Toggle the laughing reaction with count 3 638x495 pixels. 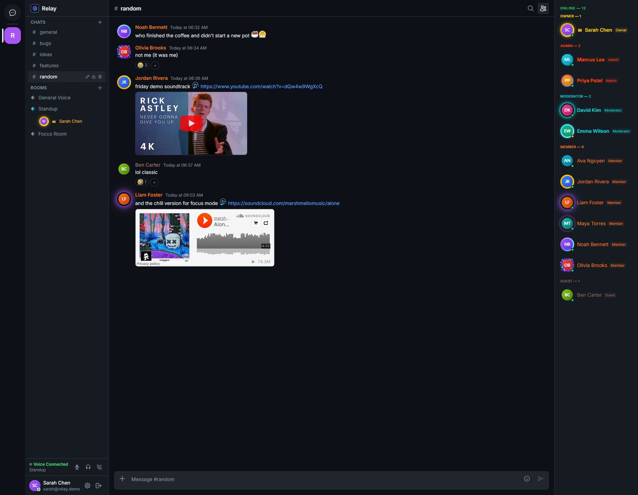tap(142, 65)
